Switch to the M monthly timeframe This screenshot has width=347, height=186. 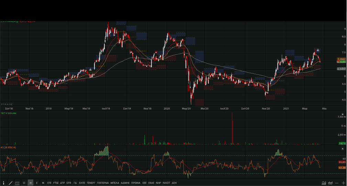43,183
